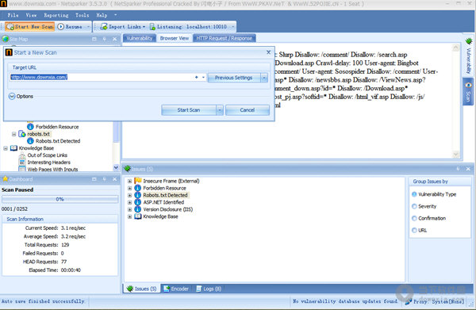Click the Listening localhost:10010 proxy item
This screenshot has width=476, height=310.
188,27
